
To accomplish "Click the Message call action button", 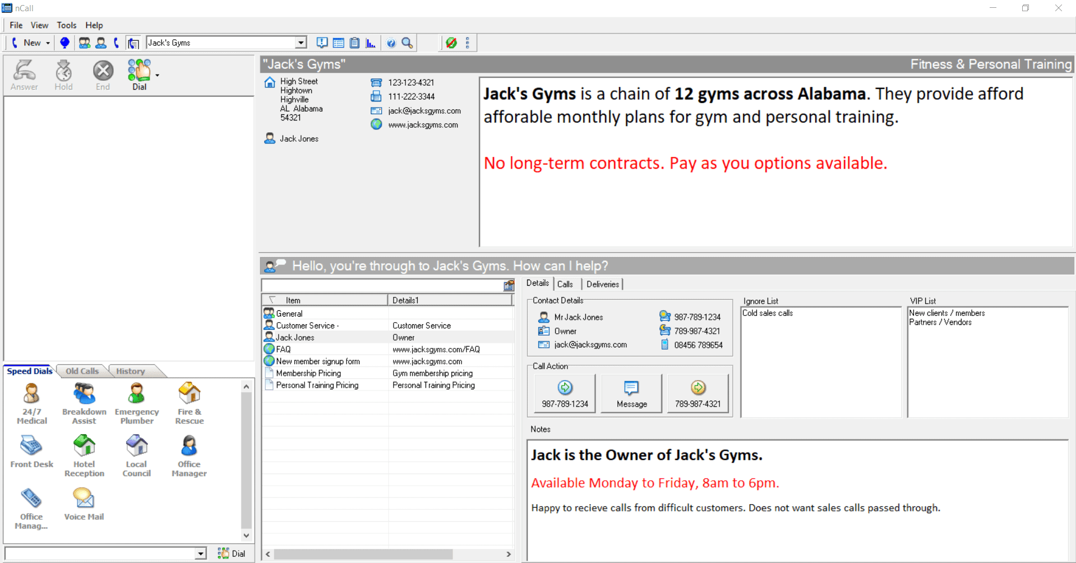I will pyautogui.click(x=631, y=394).
